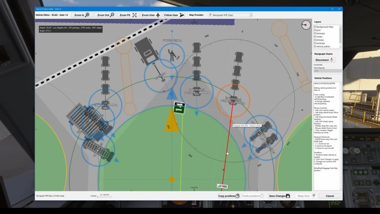Enable Follow User arrow button
The width and height of the screenshot is (380, 214).
(174, 15)
